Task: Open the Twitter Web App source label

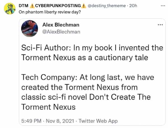Action: (x=98, y=121)
